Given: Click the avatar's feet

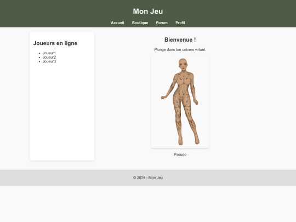Looking at the screenshot, I should (189, 141).
